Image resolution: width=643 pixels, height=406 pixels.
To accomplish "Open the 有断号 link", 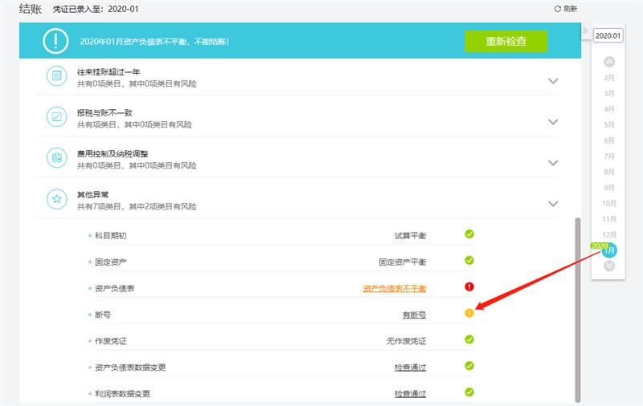I will pos(414,315).
